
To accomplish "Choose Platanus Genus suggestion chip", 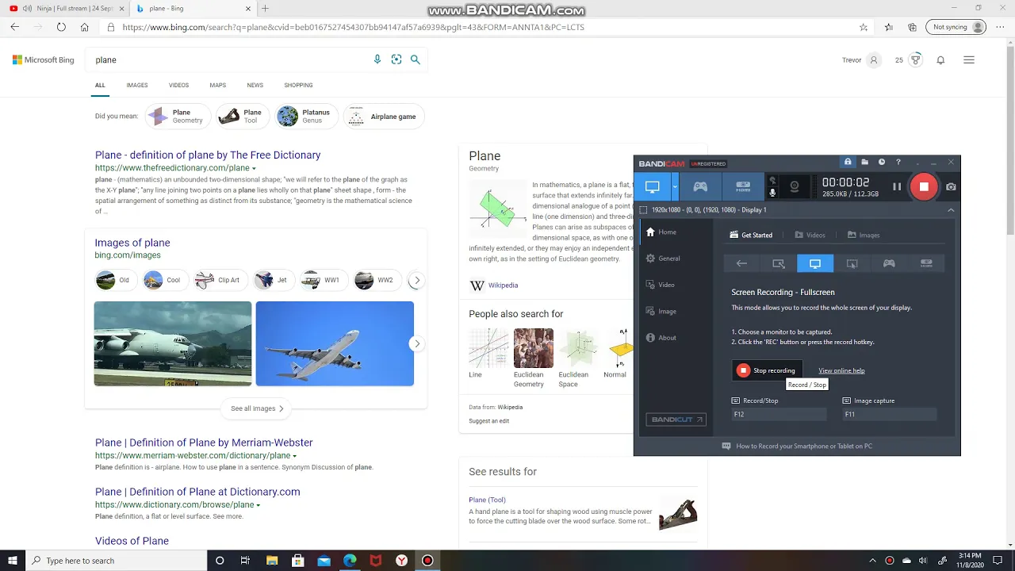I will (x=306, y=117).
